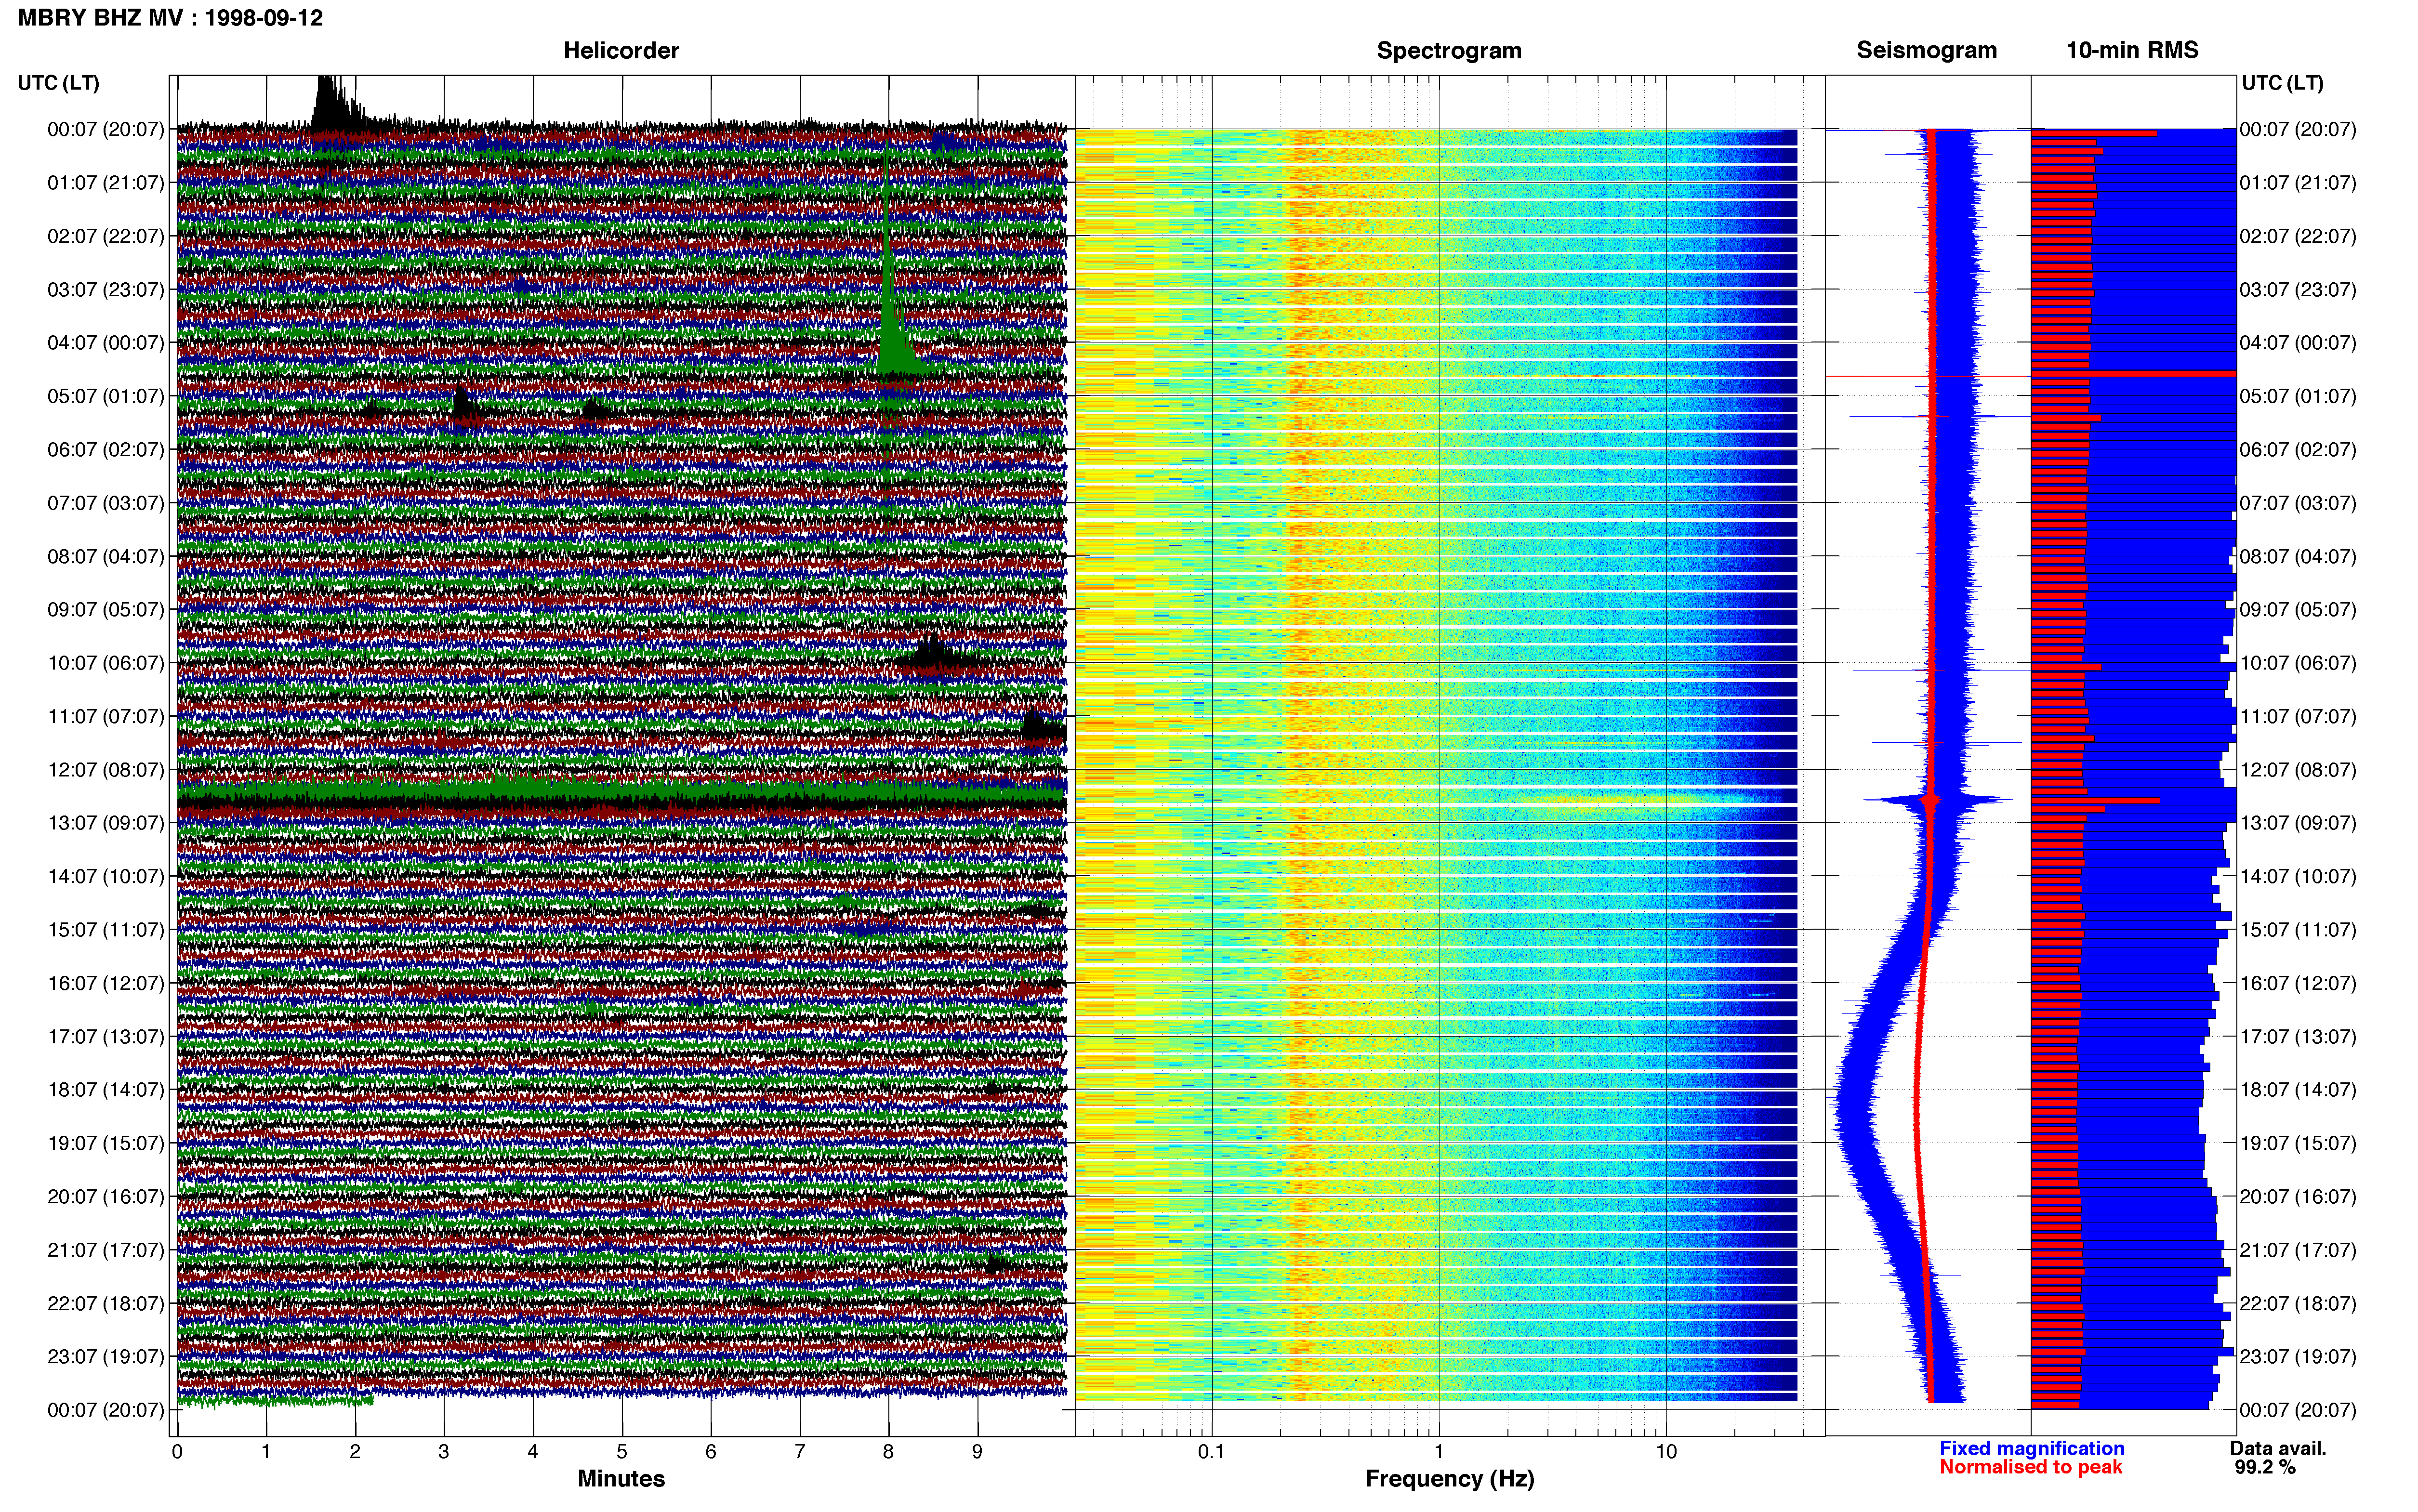
Task: Click '11:07 (07:07)' on the RMS panel axis
Action: (2298, 716)
